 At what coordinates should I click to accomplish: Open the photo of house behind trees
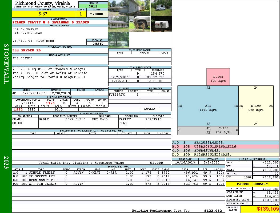pyautogui.click(x=119, y=40)
